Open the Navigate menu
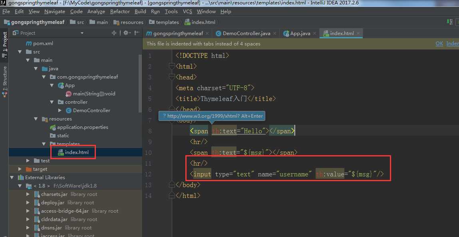Viewport: 459px width, 237px height. 55,12
